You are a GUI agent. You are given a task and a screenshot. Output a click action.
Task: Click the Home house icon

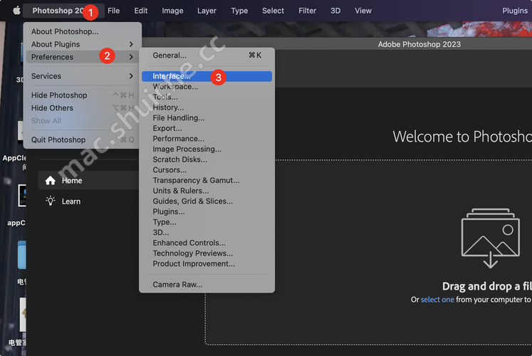[x=51, y=181]
